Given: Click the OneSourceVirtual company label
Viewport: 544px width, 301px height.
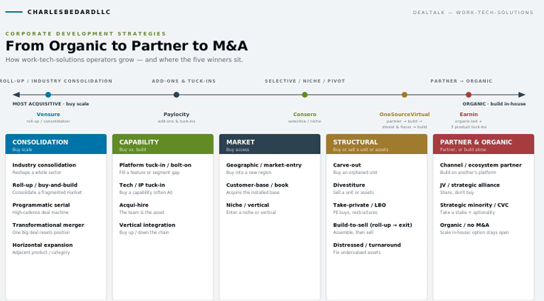Looking at the screenshot, I should coord(404,114).
